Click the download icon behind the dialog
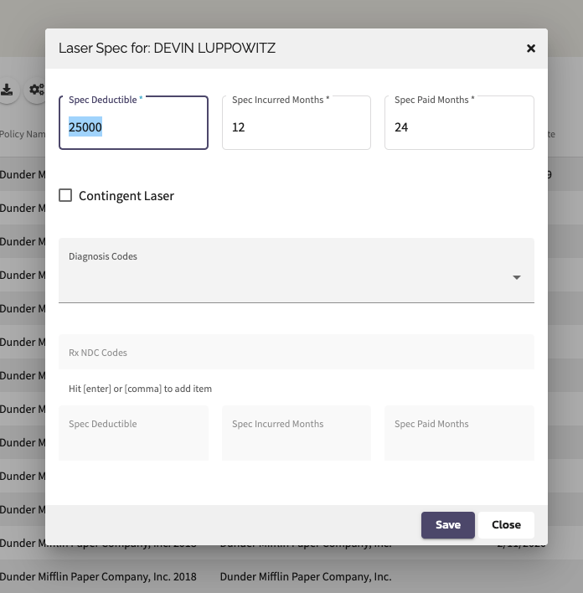Image resolution: width=583 pixels, height=593 pixels. tap(7, 90)
